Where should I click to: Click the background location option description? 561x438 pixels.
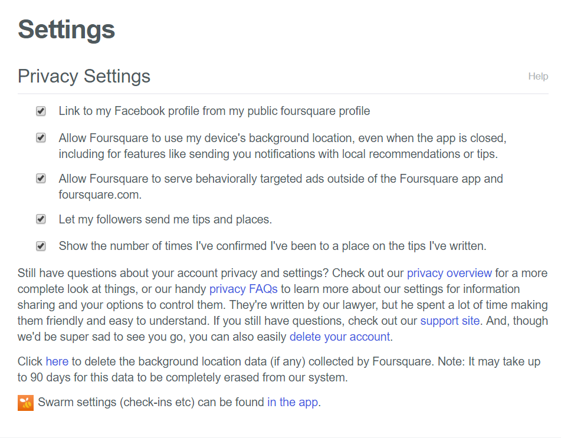(x=283, y=146)
